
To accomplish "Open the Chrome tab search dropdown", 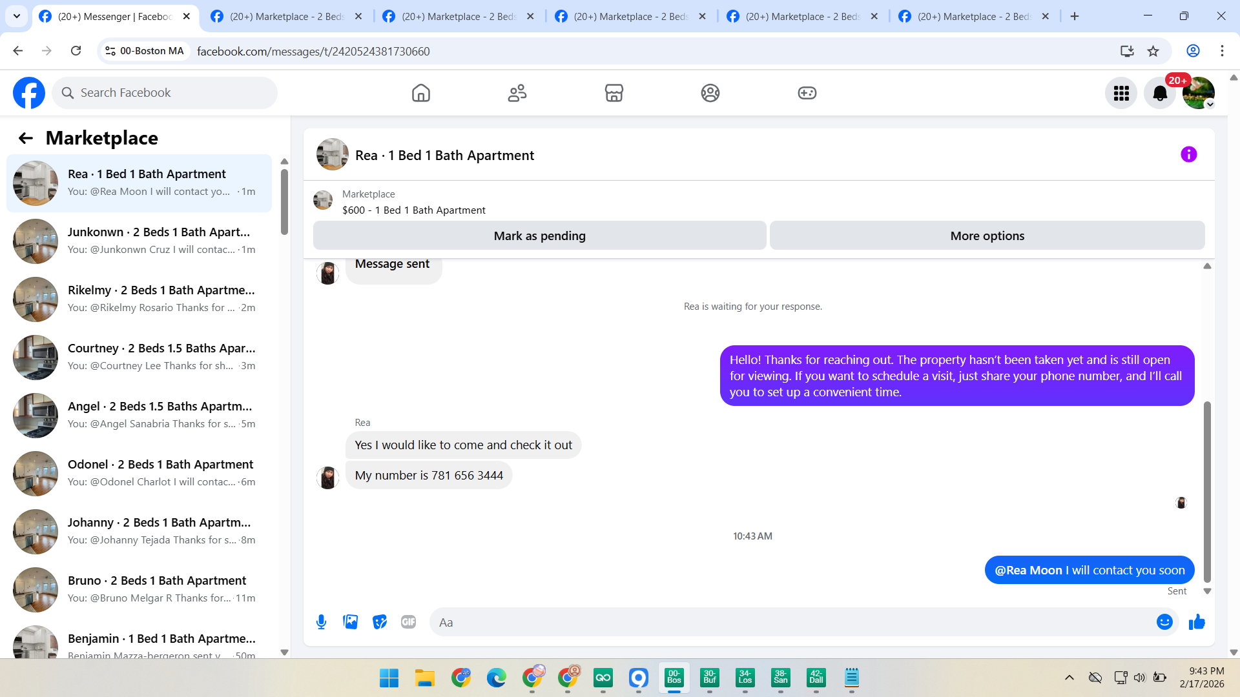I will pyautogui.click(x=17, y=16).
